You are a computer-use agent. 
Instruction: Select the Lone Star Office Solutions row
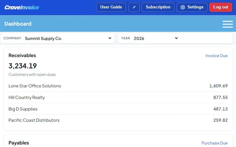click(x=118, y=86)
